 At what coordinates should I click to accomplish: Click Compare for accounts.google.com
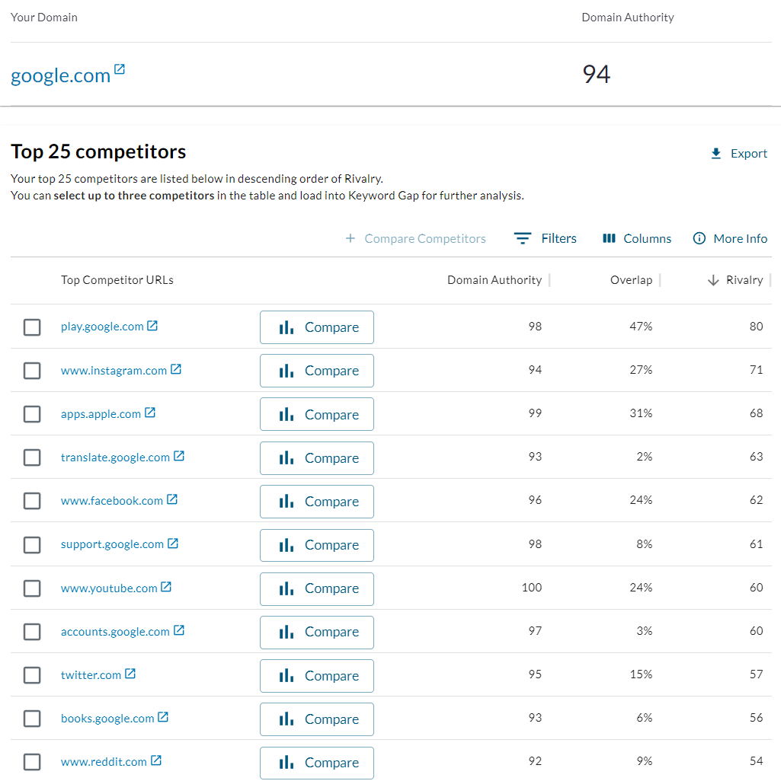[x=317, y=632]
